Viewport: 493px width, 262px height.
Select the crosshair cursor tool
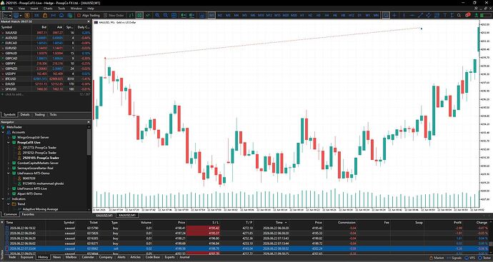pos(394,15)
